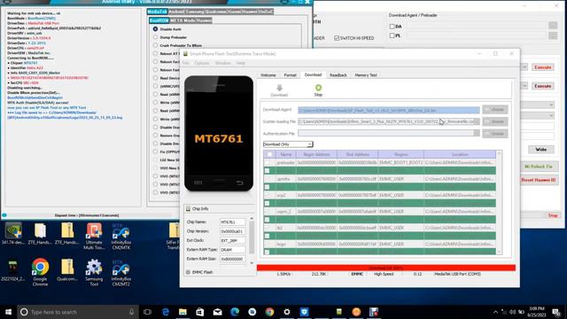The height and width of the screenshot is (319, 567).
Task: Check the DA checkbox in back window
Action: [x=392, y=27]
